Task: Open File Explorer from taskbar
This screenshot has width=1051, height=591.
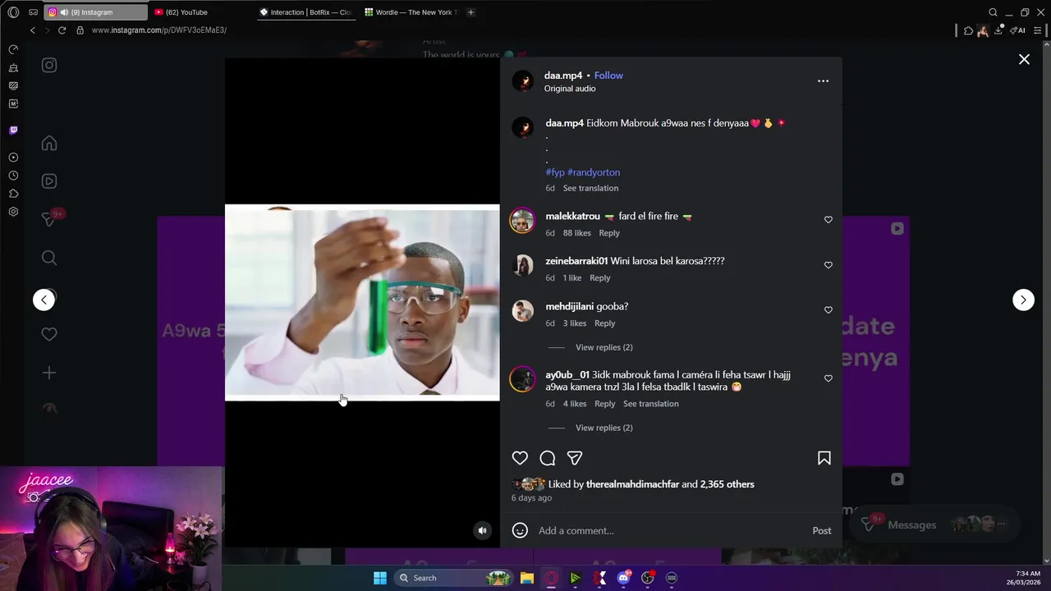Action: coord(527,578)
